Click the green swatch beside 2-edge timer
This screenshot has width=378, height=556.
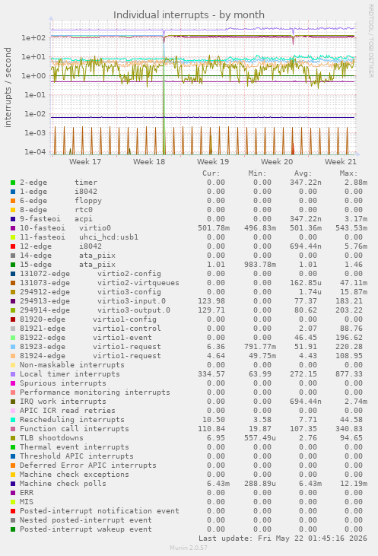(13, 183)
